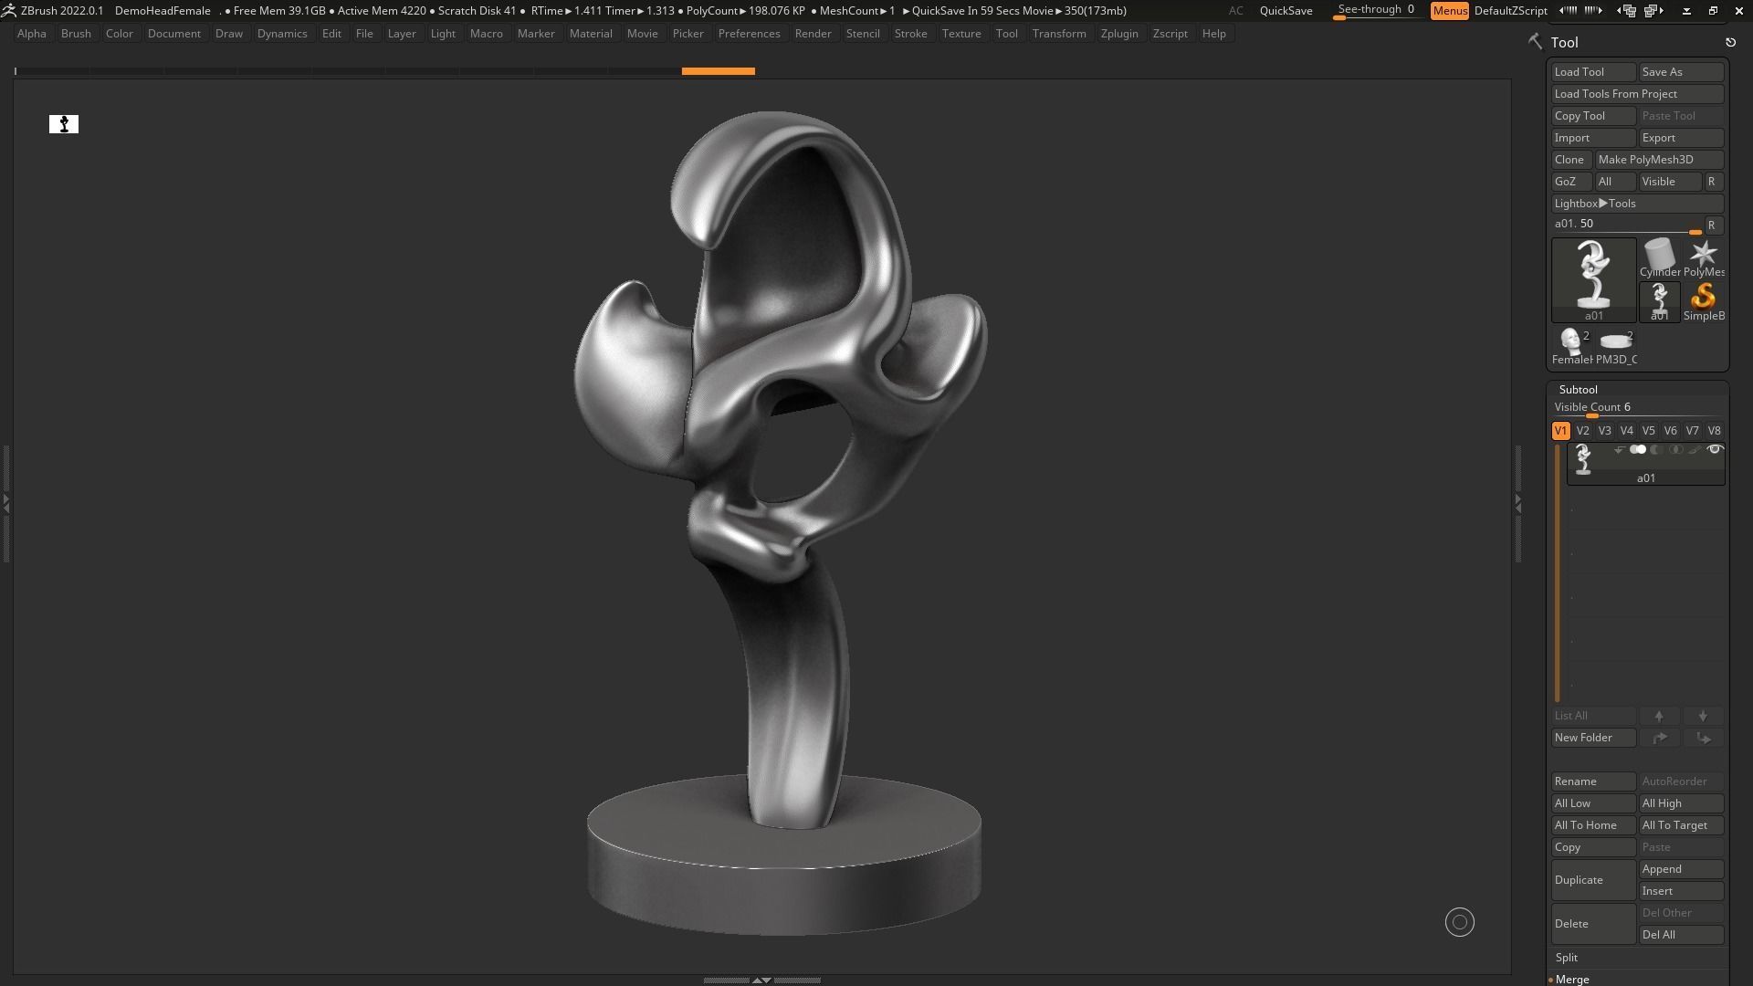Toggle the AC auto-collapse option
Screen dimensions: 1753x986
[1235, 11]
